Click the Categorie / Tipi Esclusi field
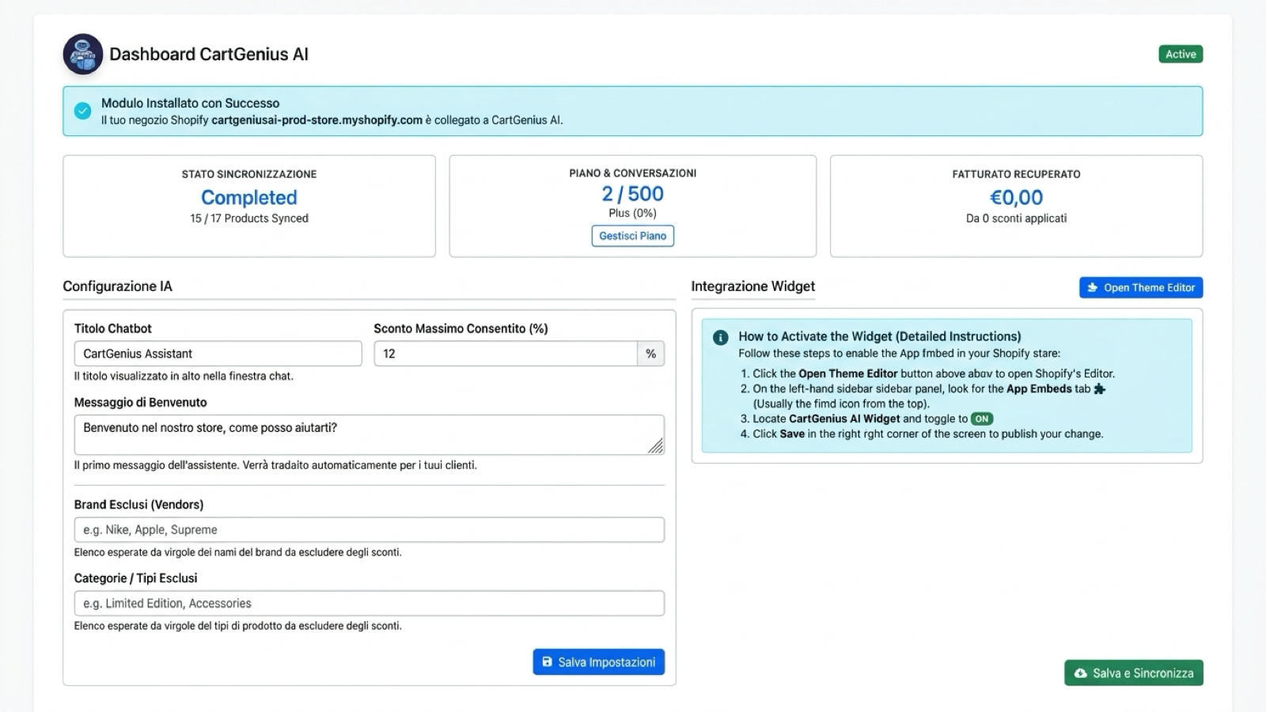The width and height of the screenshot is (1266, 712). pyautogui.click(x=369, y=604)
